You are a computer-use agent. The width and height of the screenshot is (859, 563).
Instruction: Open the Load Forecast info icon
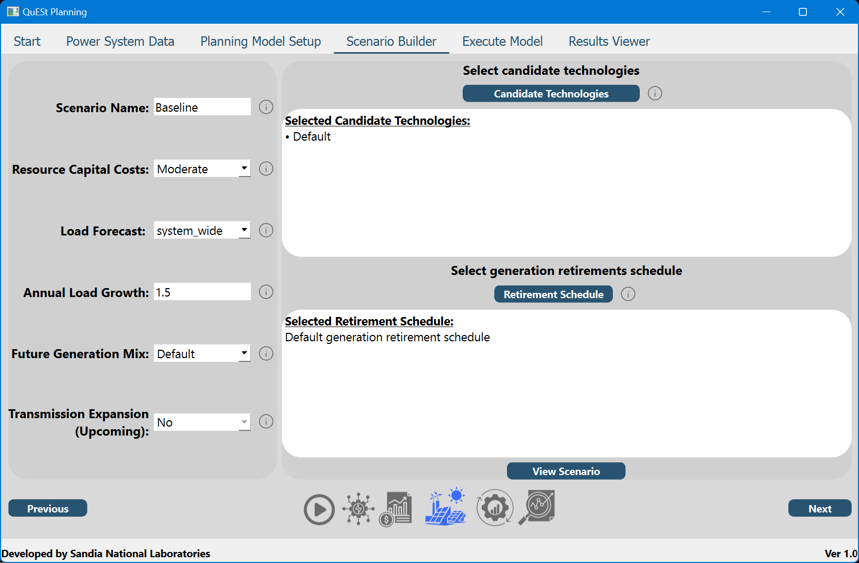coord(266,231)
